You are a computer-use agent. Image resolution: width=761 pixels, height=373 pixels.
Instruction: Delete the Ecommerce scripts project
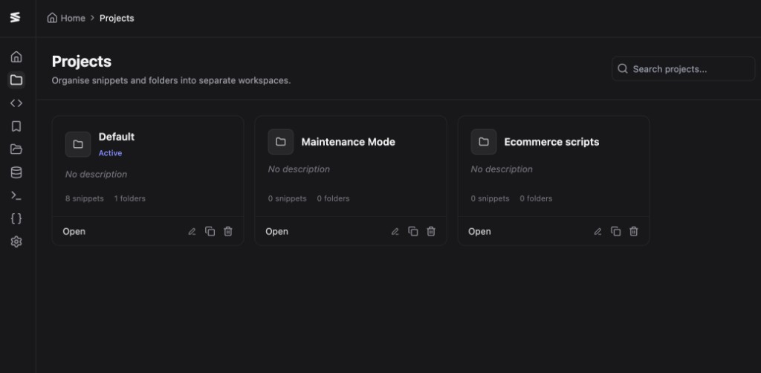(x=634, y=231)
